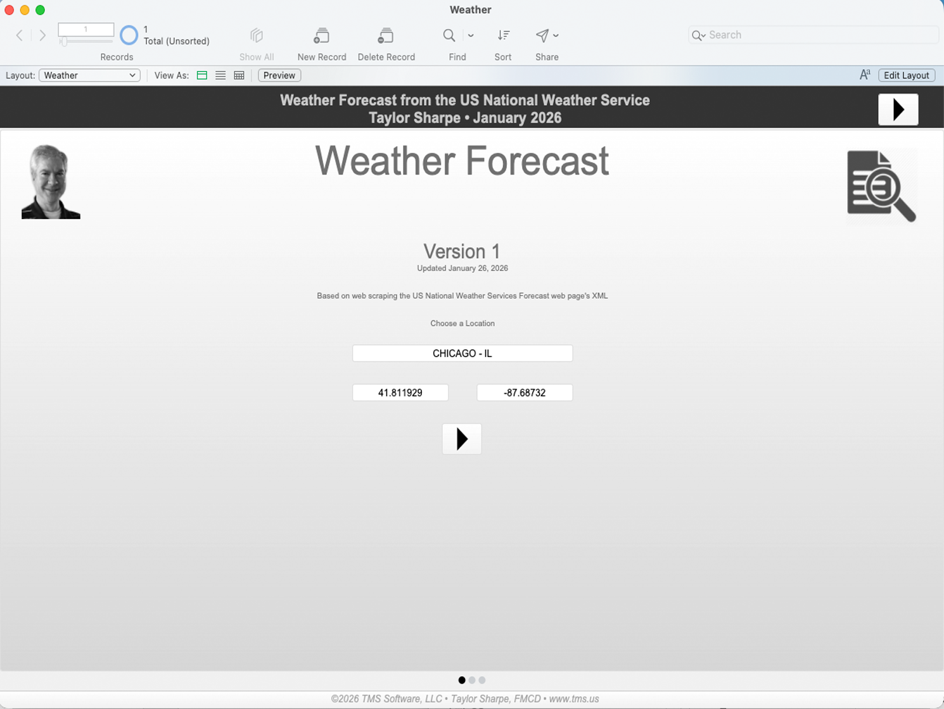Click the document search icon at right
The width and height of the screenshot is (944, 709).
pos(881,186)
